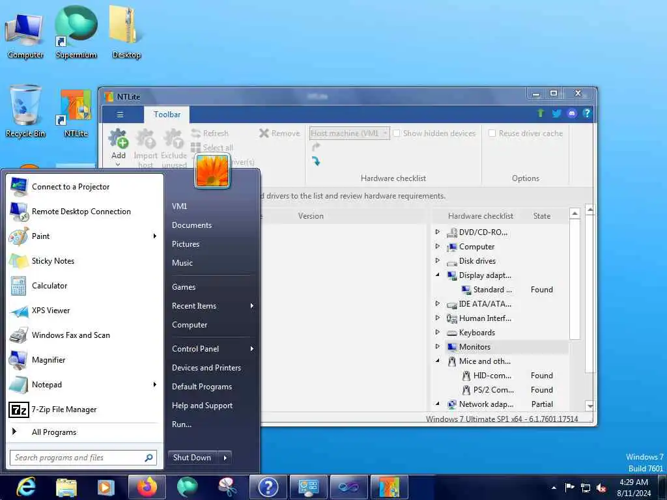Open the Host machine dropdown
Screen dimensions: 667x500
(x=349, y=133)
